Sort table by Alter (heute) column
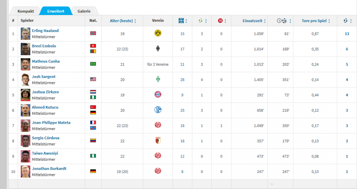Image resolution: width=357 pixels, height=189 pixels. (123, 21)
